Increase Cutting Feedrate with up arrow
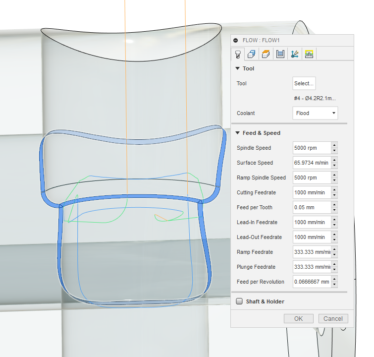The height and width of the screenshot is (357, 374). pyautogui.click(x=334, y=189)
